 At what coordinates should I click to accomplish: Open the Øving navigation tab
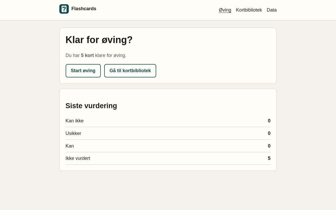(225, 10)
